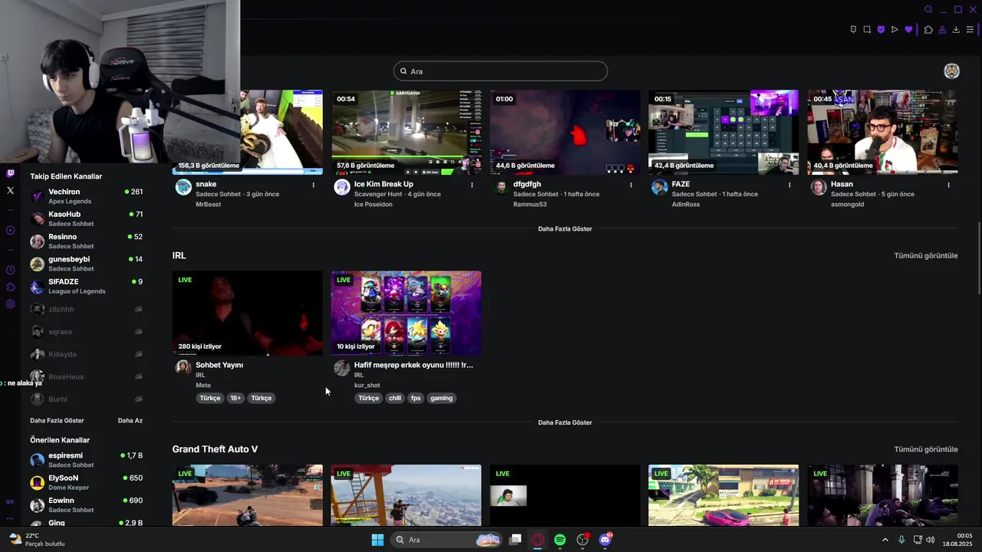Image resolution: width=982 pixels, height=552 pixels.
Task: Select the fps tag on kur_shot stream
Action: [416, 398]
